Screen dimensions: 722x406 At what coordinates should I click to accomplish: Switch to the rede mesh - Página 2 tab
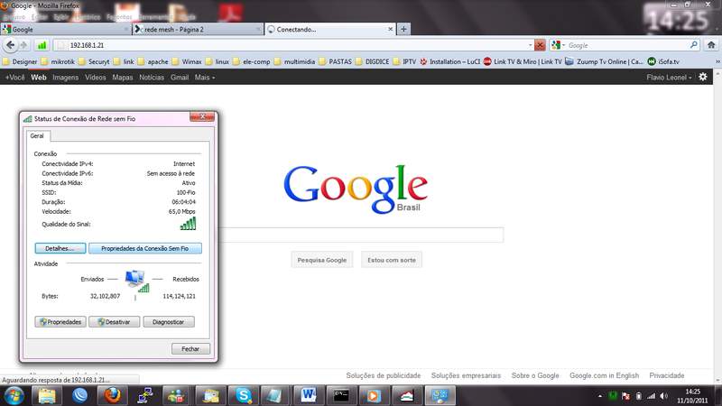(197, 29)
